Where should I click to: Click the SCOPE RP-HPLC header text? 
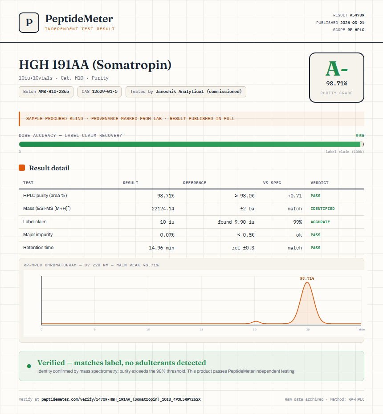point(349,30)
